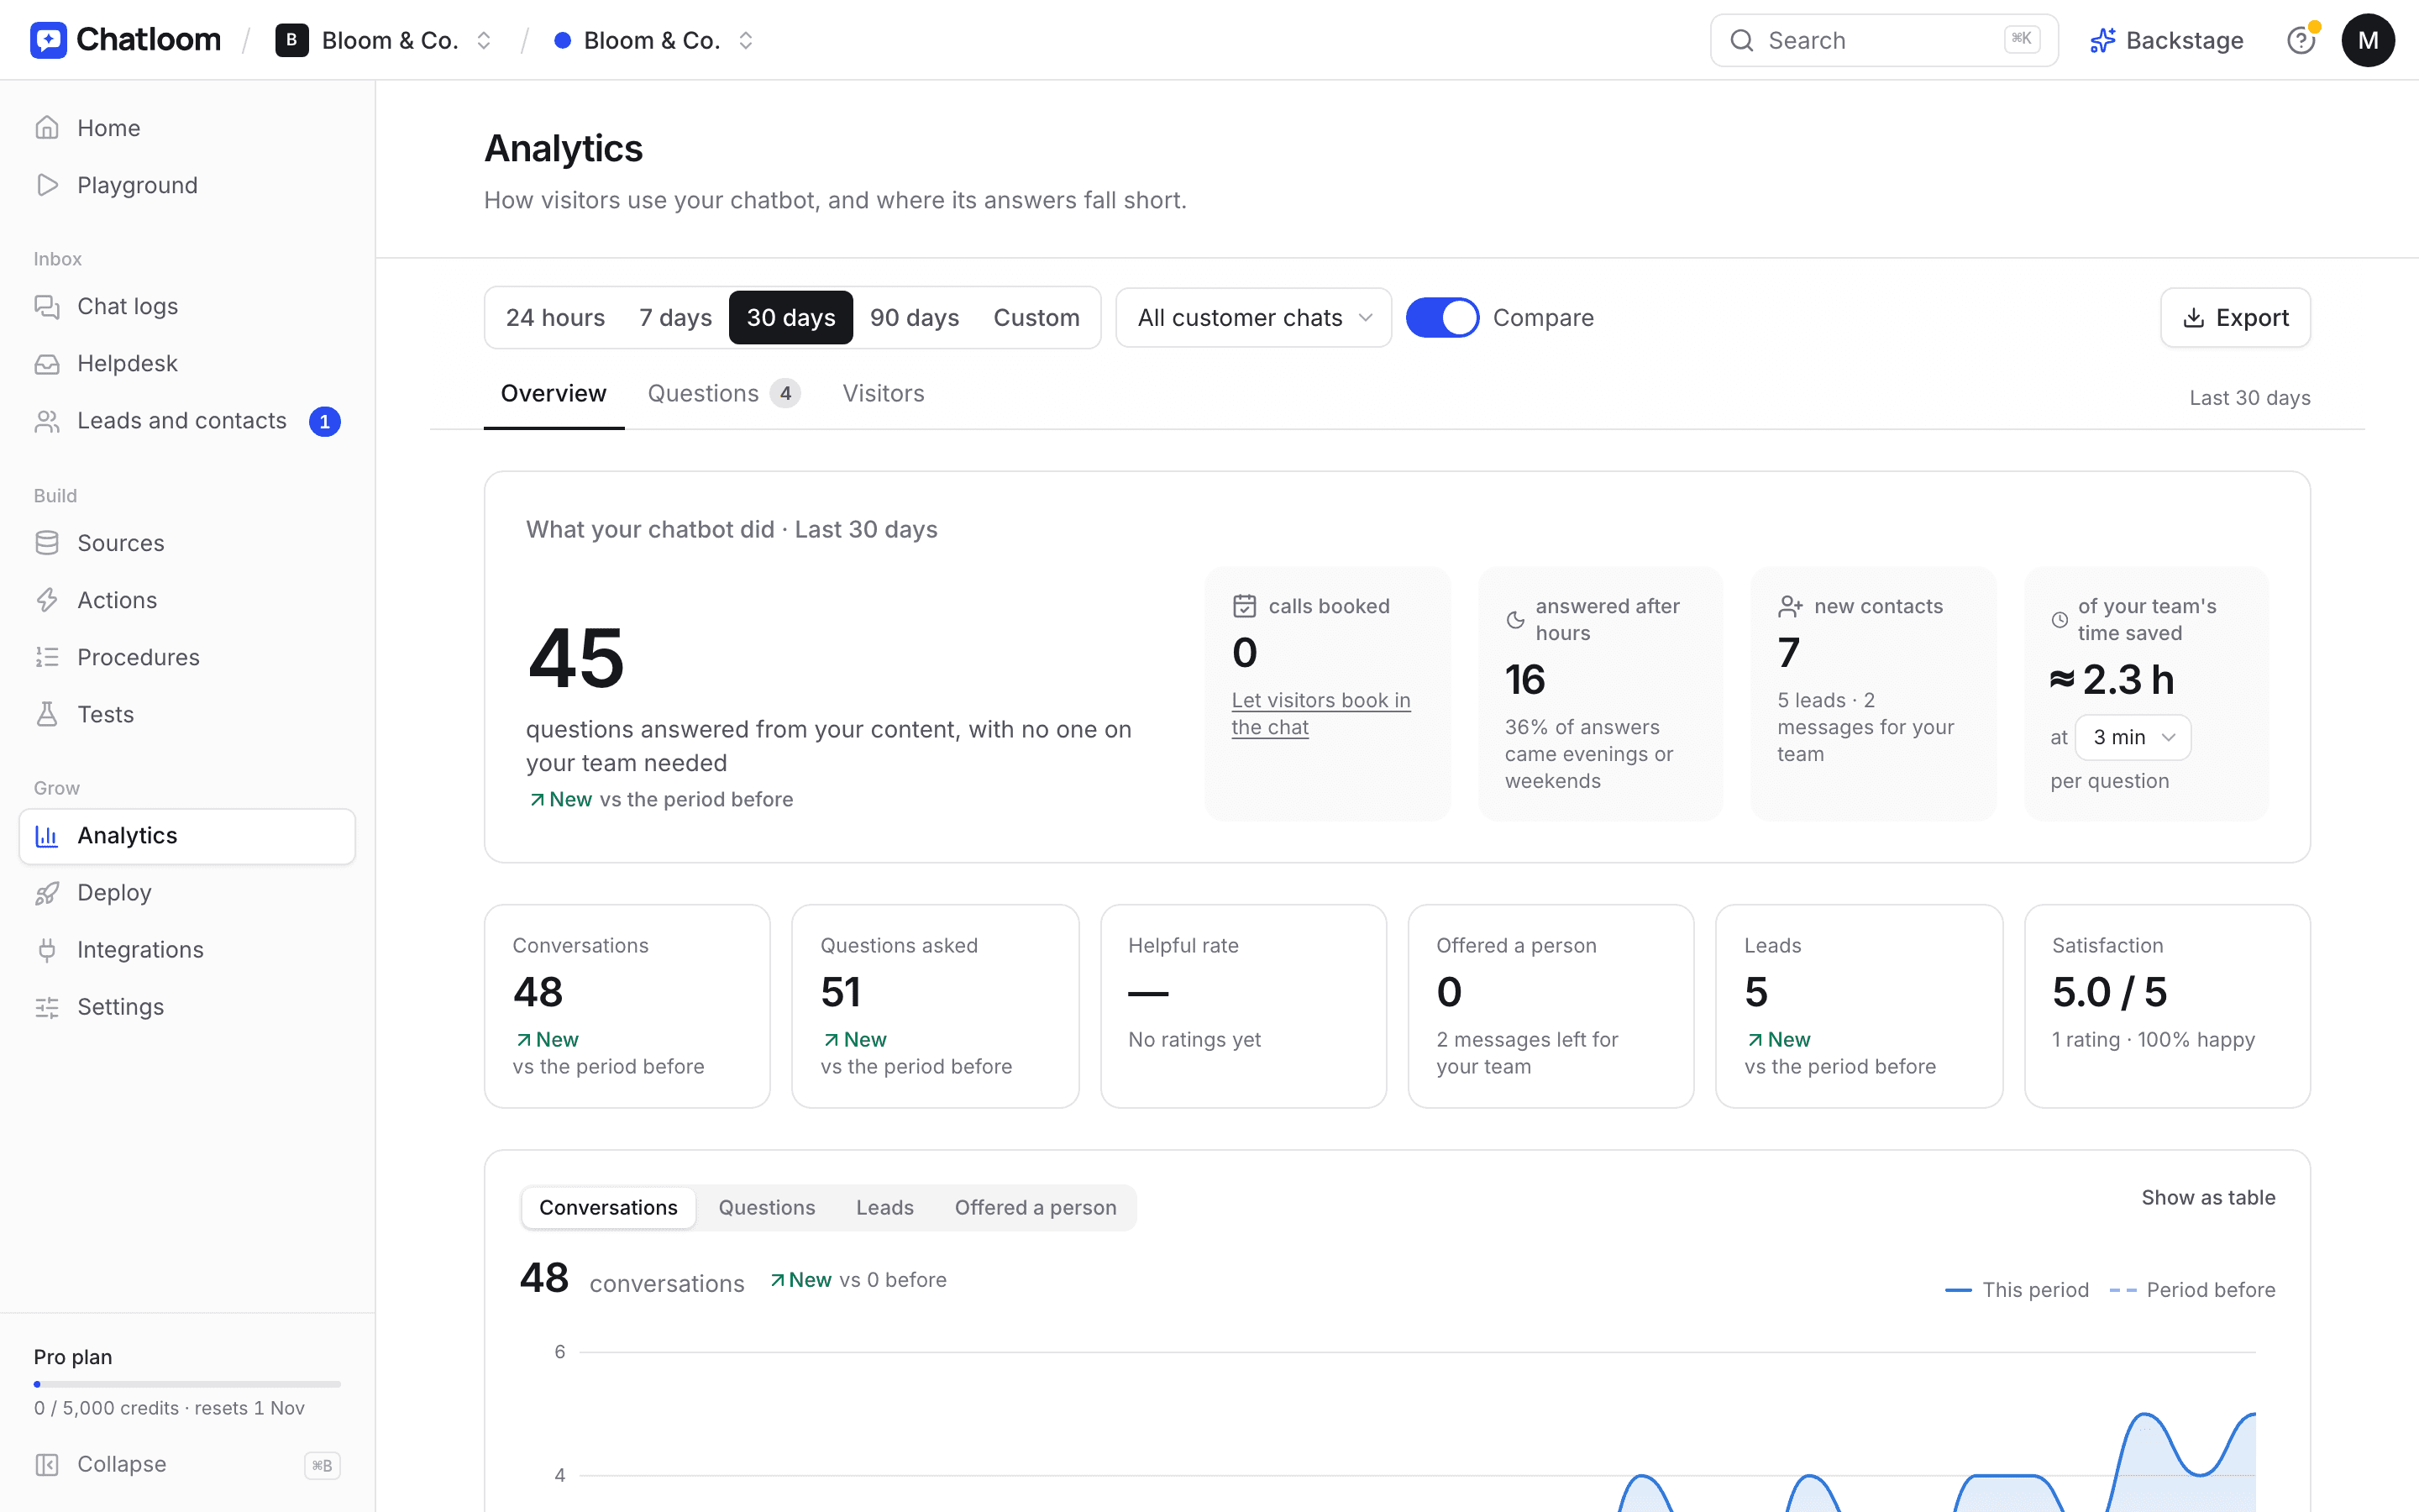
Task: Click the Home house icon
Action: point(47,128)
